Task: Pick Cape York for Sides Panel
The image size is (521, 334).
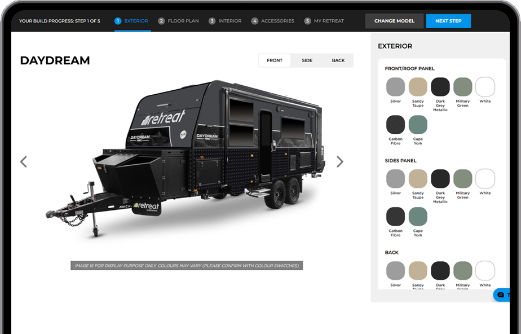Action: (418, 216)
